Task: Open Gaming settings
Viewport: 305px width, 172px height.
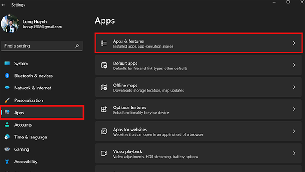Action: pyautogui.click(x=22, y=149)
